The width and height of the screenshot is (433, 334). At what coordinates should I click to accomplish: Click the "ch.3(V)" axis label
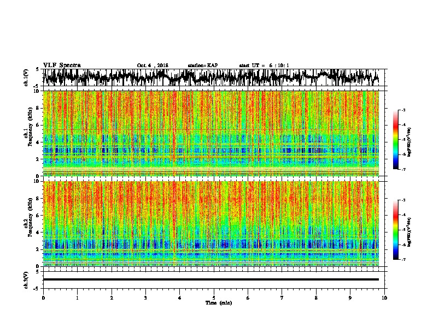click(x=26, y=280)
